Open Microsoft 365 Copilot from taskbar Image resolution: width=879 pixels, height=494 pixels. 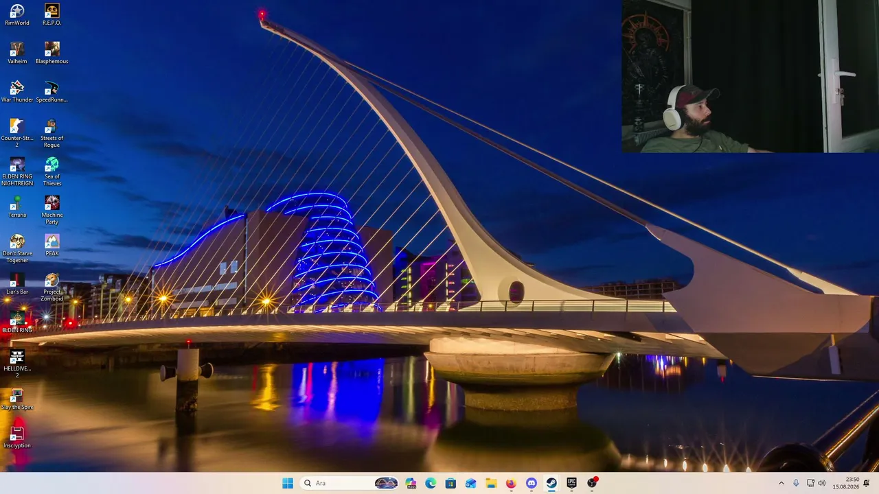coord(411,483)
